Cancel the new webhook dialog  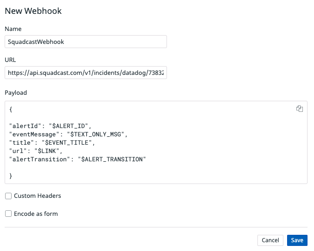tap(270, 240)
